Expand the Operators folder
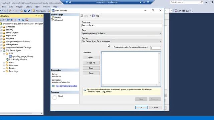 coord(4,65)
